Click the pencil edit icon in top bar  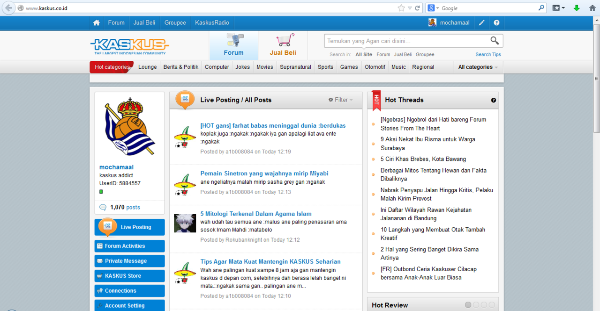482,23
